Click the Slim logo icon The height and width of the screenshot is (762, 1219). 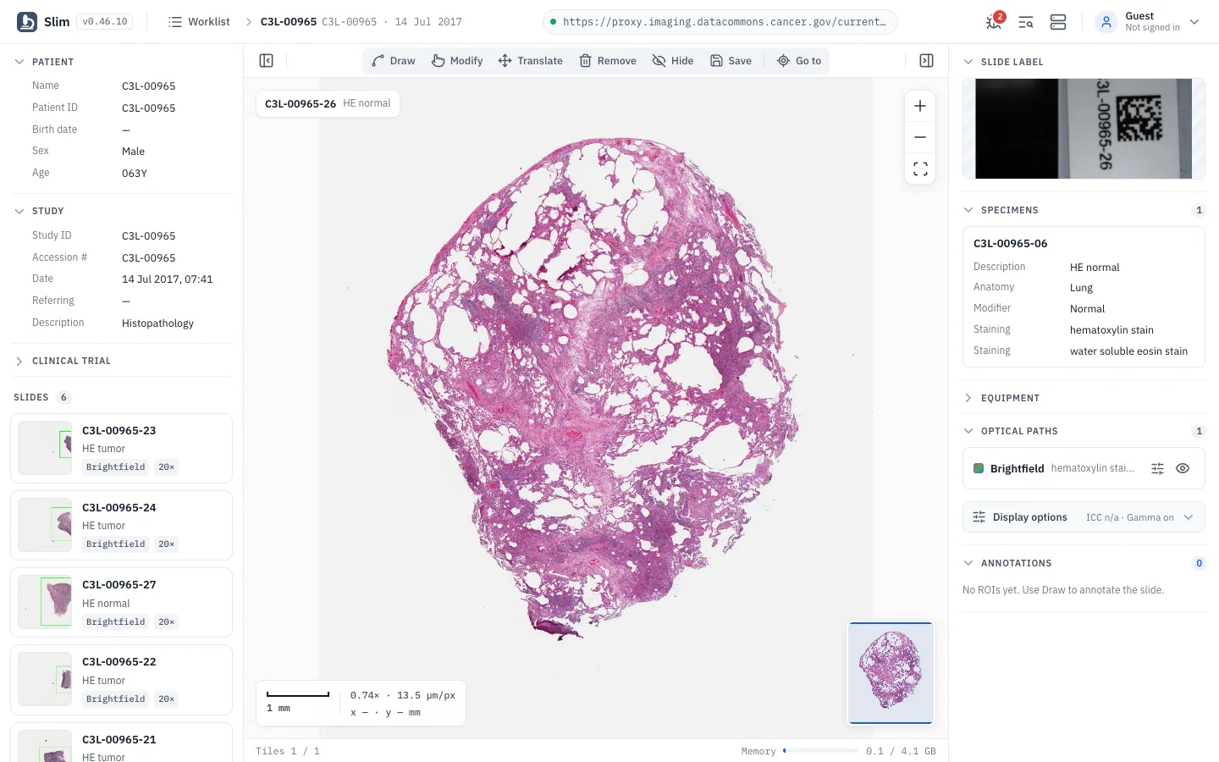pos(27,22)
